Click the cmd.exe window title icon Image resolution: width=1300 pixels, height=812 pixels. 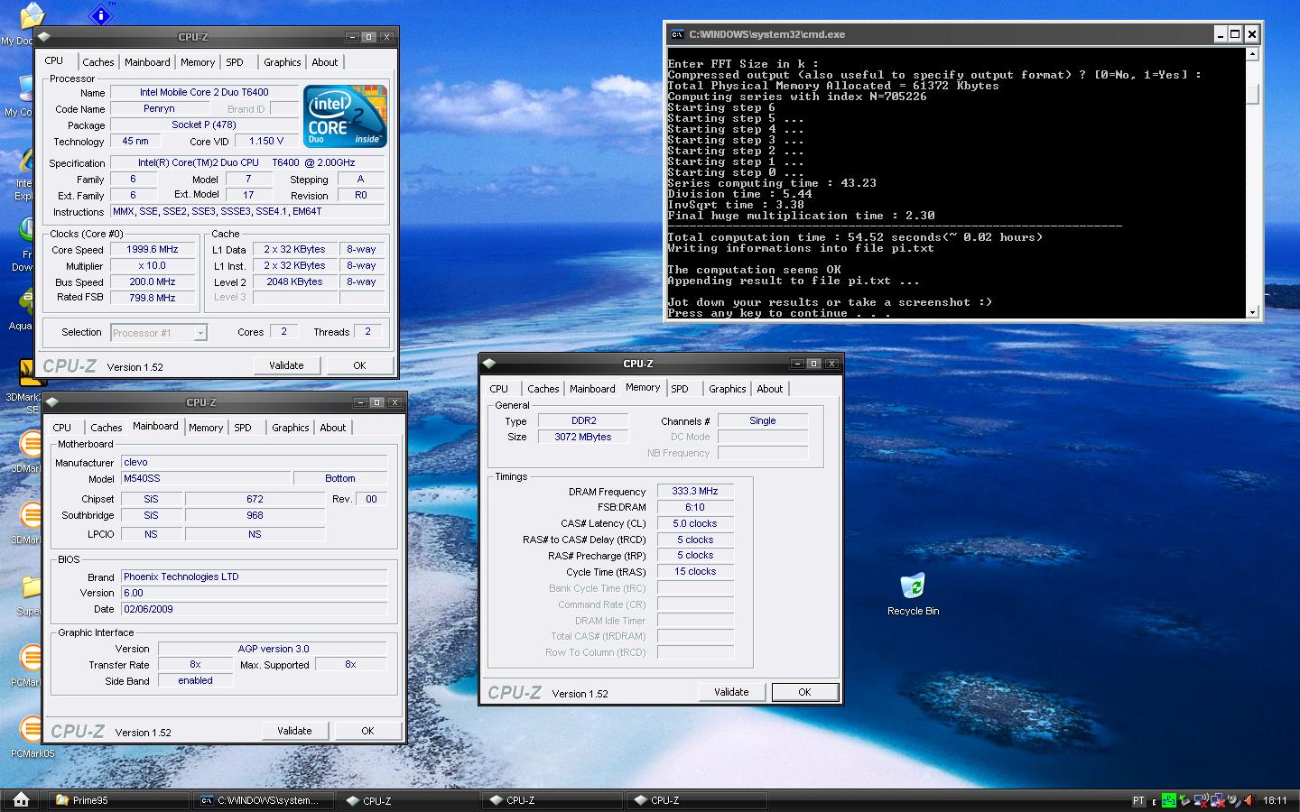[x=676, y=34]
